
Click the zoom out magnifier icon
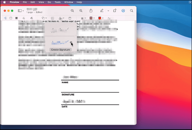(72, 11)
